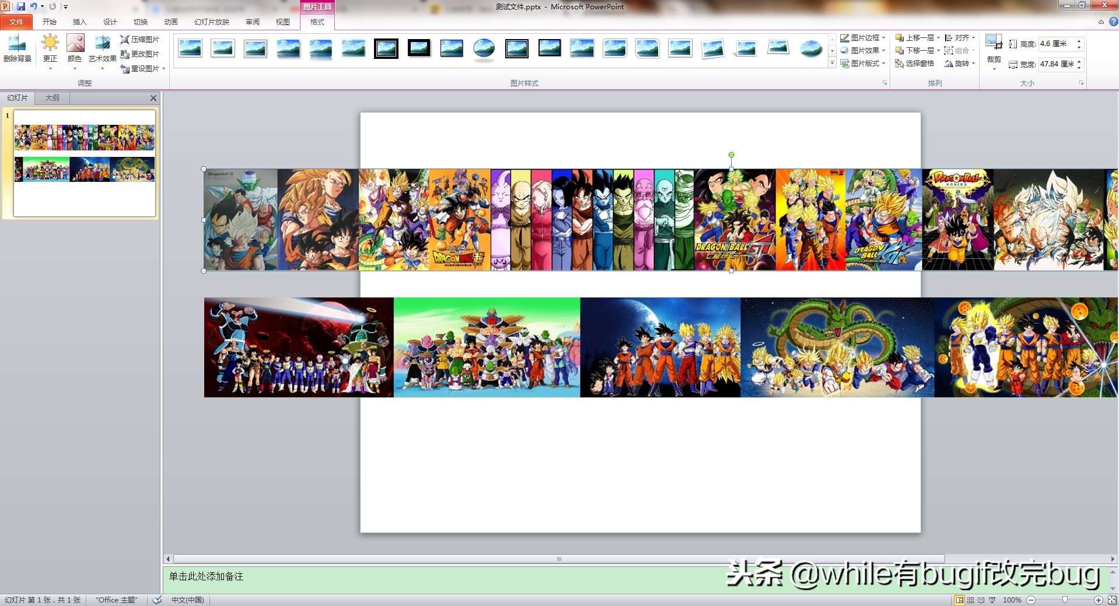Open the 图片边框 (Picture Border) dropdown
This screenshot has width=1119, height=606.
(862, 38)
